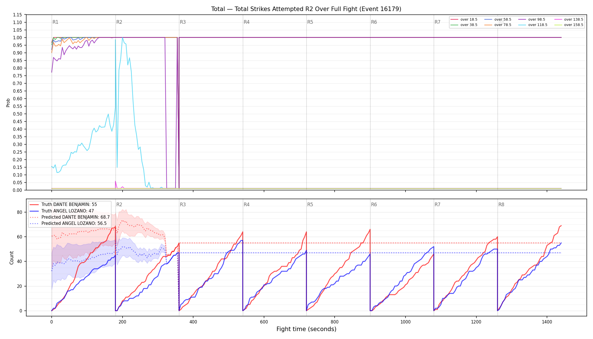Click the R7 round marker in top chart

(x=437, y=22)
